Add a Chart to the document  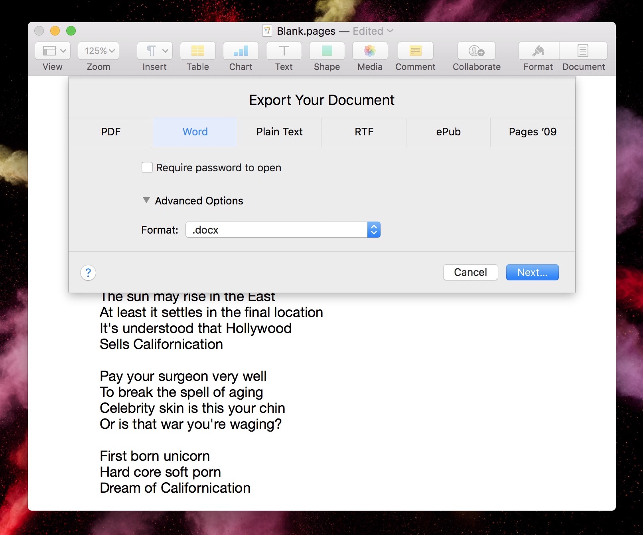click(x=241, y=51)
